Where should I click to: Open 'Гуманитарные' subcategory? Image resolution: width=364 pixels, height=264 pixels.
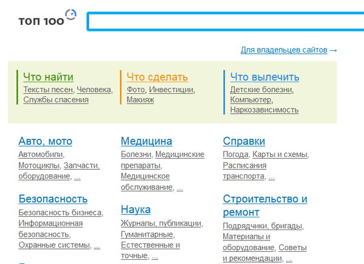point(147,234)
